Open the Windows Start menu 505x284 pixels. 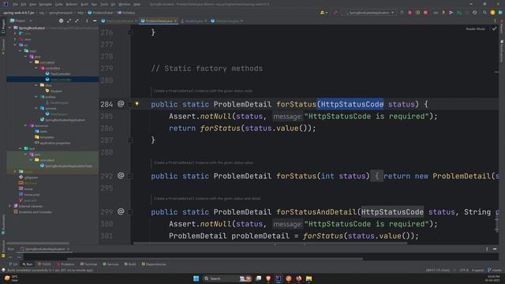point(196,278)
